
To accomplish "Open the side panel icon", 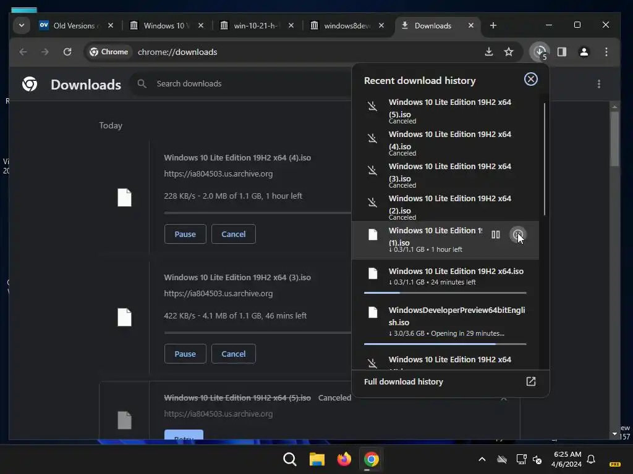I will [562, 52].
